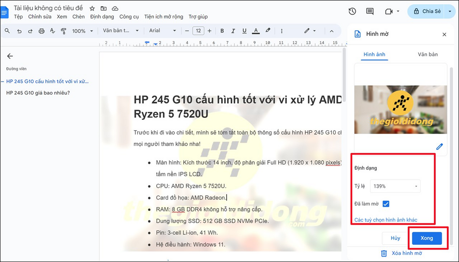Toggle italic formatting
Image resolution: width=459 pixels, height=262 pixels.
pos(233,31)
